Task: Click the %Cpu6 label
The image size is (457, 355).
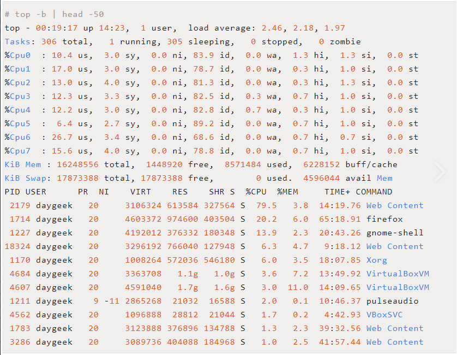Action: [x=17, y=138]
